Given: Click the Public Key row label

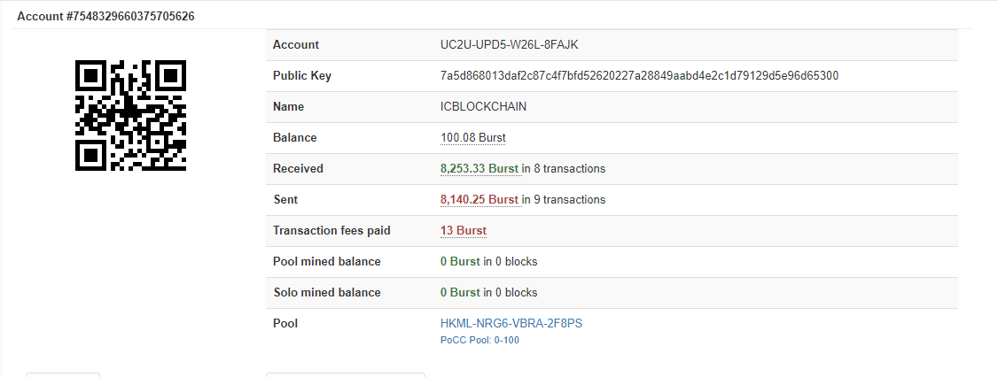Looking at the screenshot, I should coord(301,76).
